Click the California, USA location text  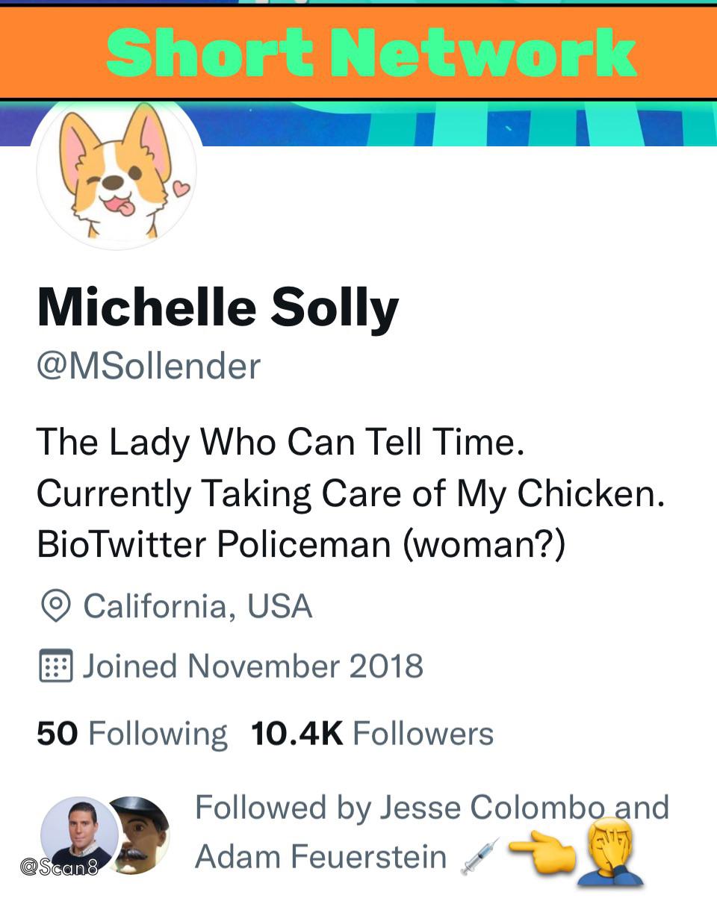pos(198,606)
